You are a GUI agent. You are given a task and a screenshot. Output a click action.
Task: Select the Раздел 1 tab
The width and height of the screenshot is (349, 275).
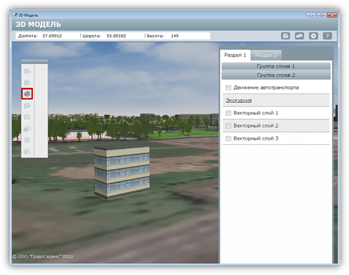coord(235,55)
